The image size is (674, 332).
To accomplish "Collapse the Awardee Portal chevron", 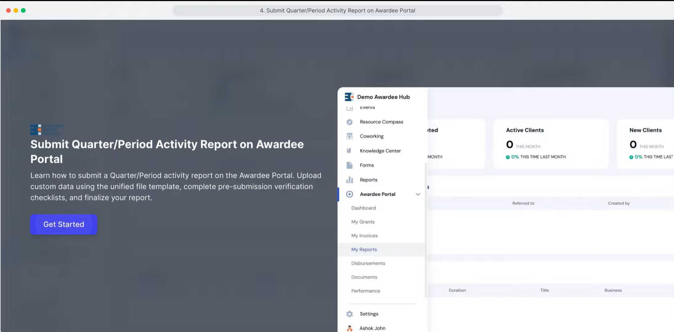I will coord(418,194).
